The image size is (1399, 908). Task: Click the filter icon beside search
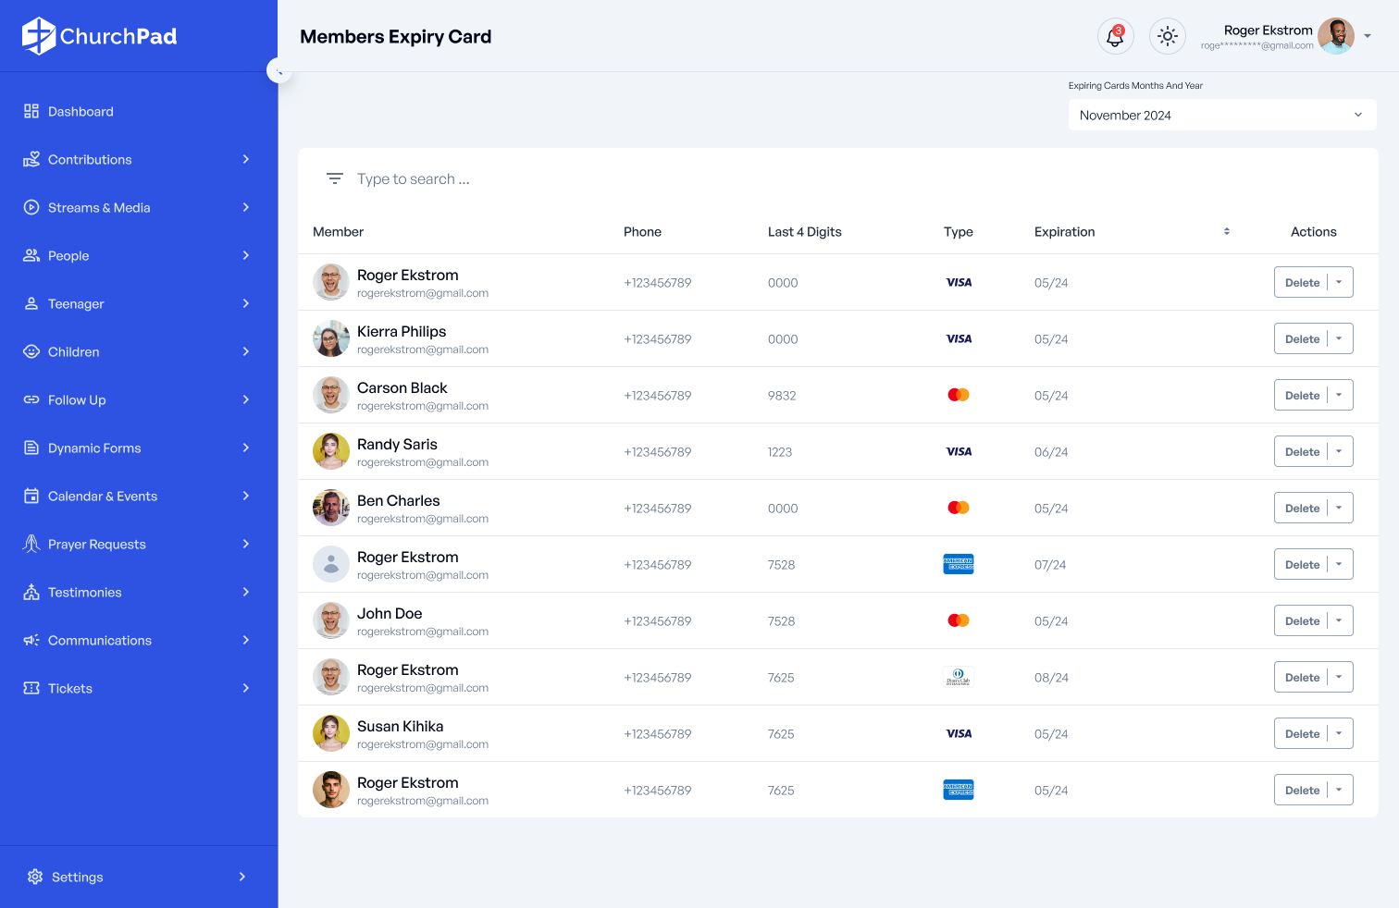[335, 178]
